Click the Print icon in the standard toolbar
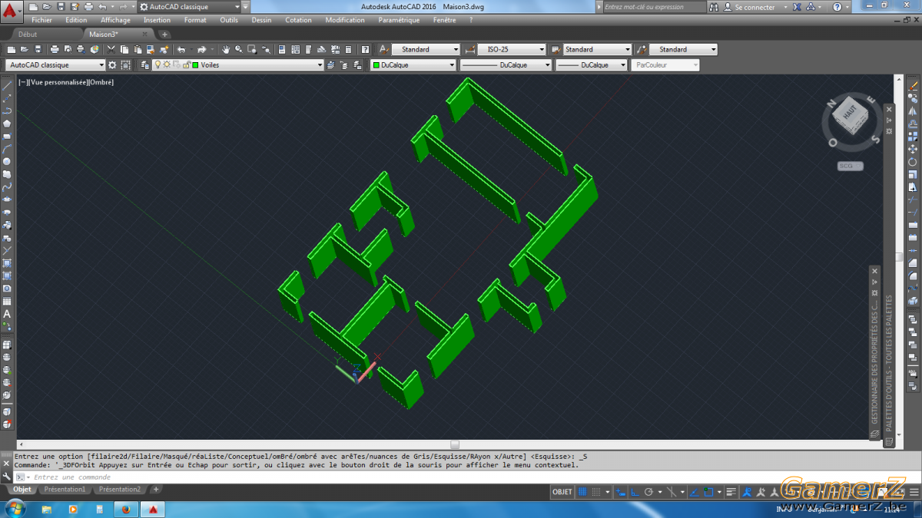 (55, 49)
